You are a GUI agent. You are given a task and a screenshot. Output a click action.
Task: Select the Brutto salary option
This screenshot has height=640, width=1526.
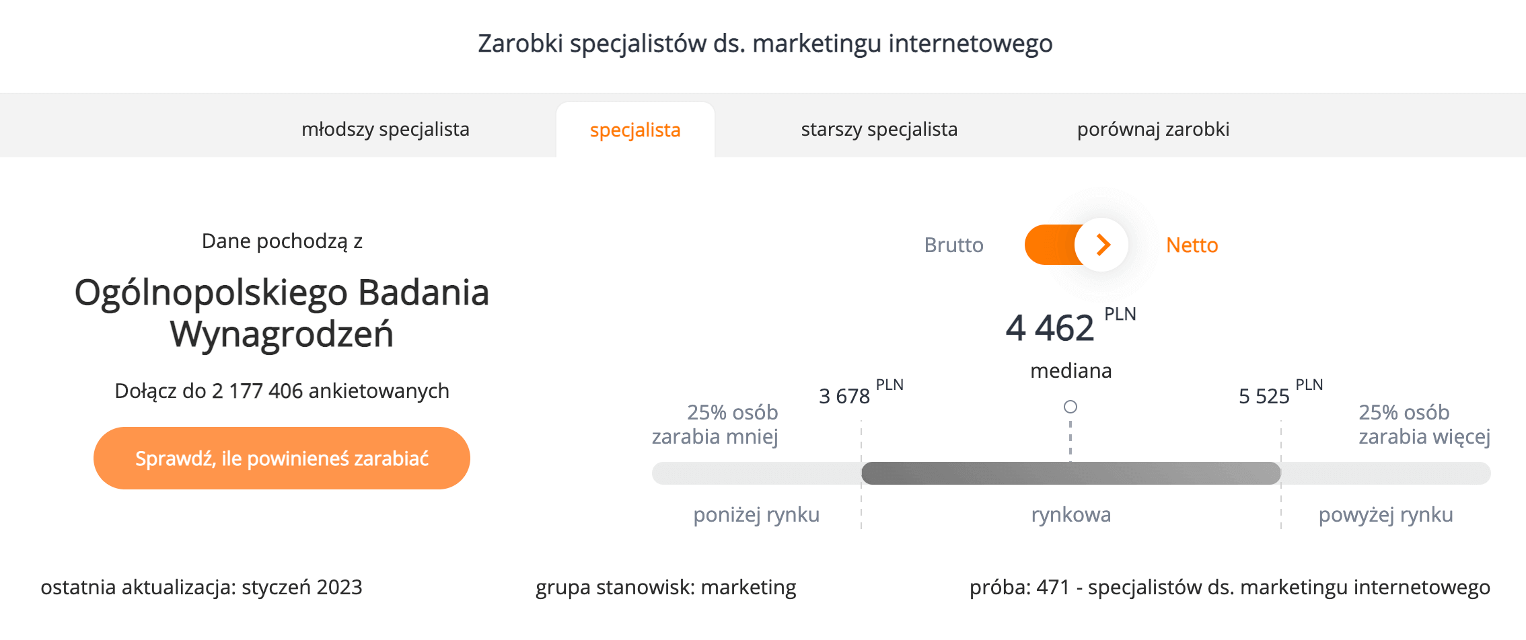click(x=953, y=245)
